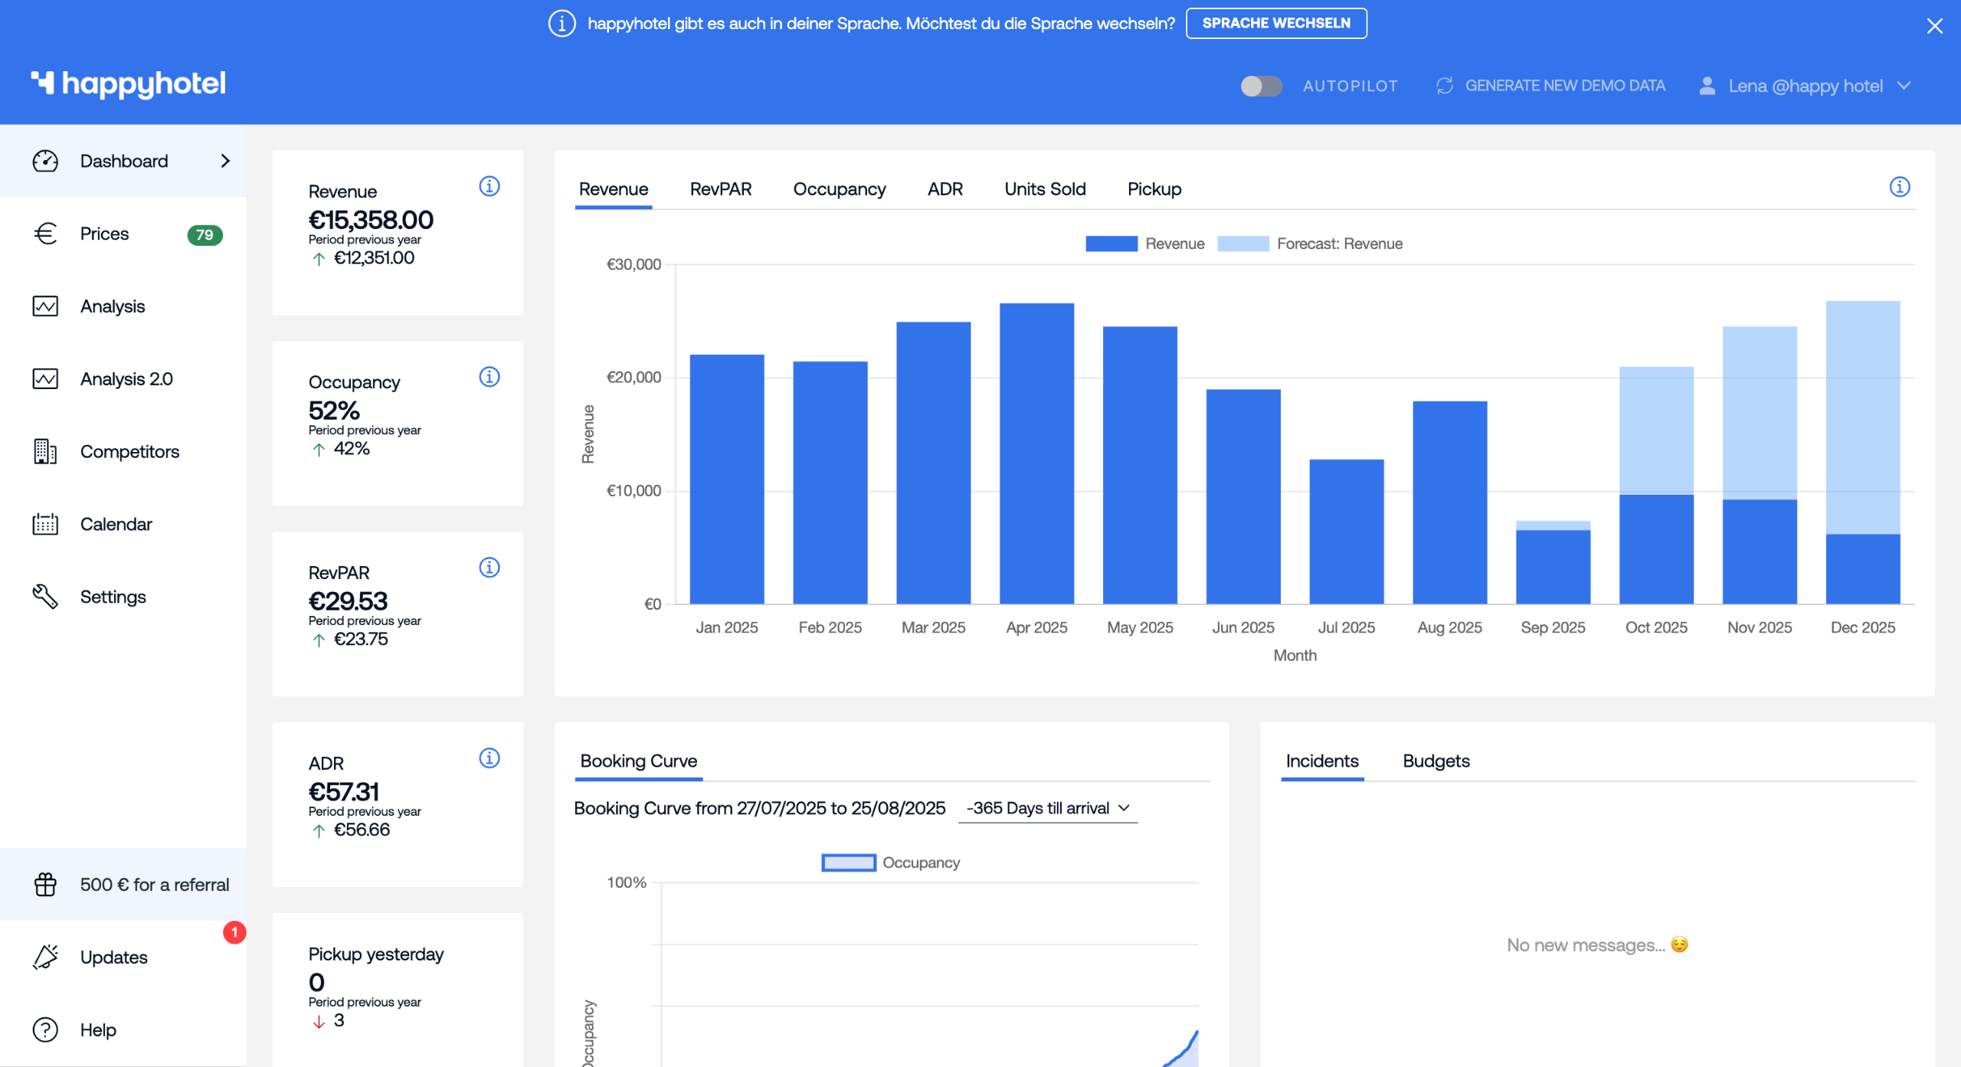Click the Help question mark icon
Screen dimensions: 1961x1067
[45, 1029]
